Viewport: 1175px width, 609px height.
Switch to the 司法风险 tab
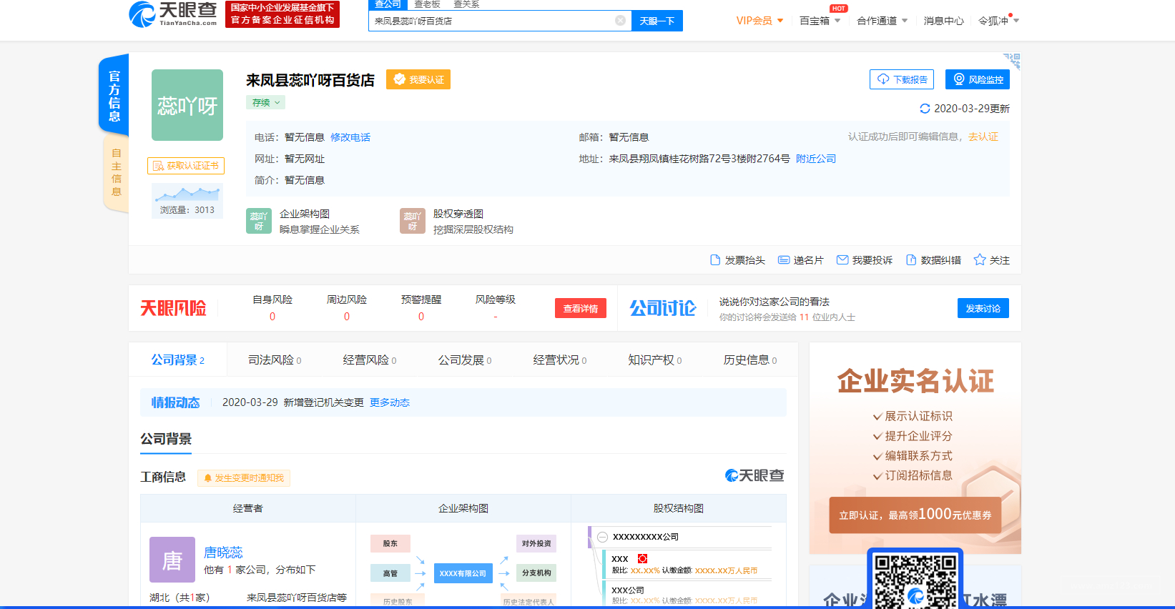click(x=274, y=360)
